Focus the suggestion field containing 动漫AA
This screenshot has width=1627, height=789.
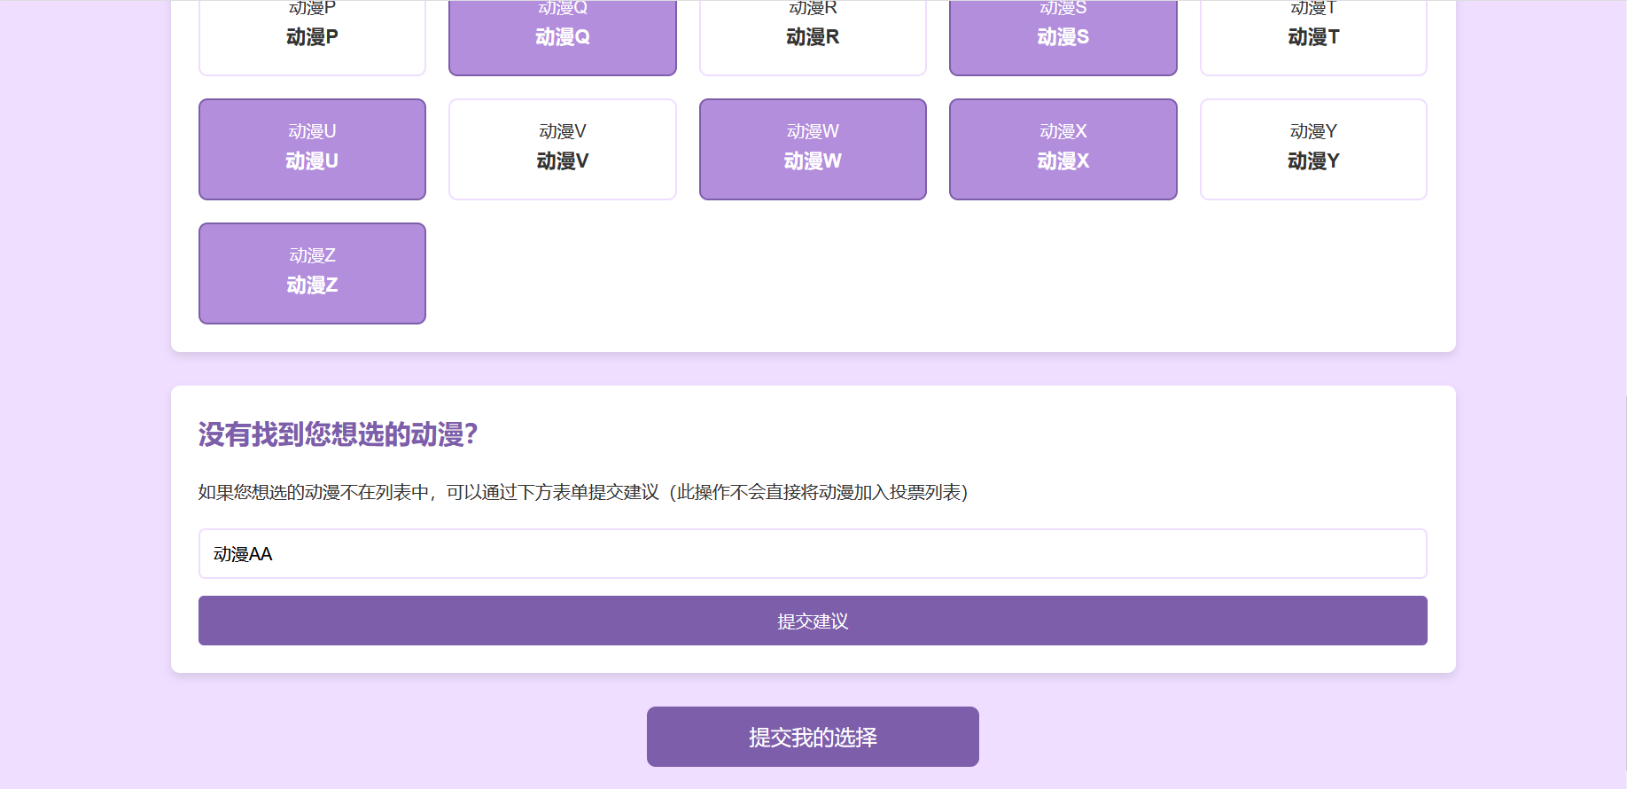pyautogui.click(x=813, y=554)
